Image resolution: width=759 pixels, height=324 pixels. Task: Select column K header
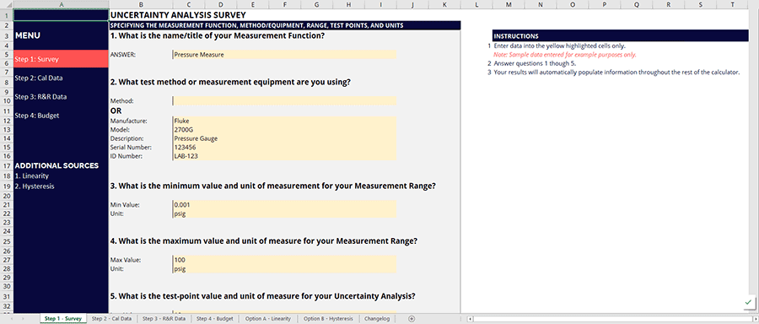(444, 4)
